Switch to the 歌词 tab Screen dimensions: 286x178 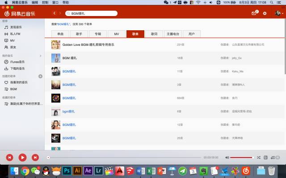154,34
